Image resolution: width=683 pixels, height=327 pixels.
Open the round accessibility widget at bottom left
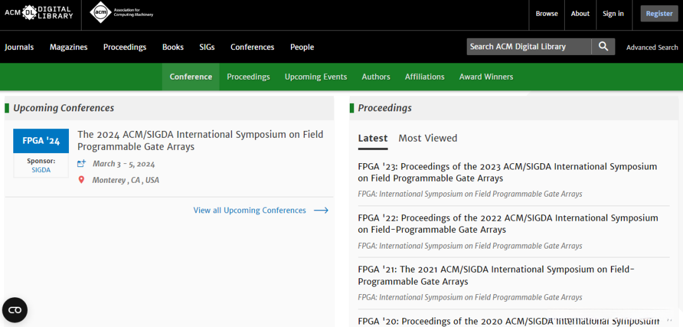tap(15, 310)
